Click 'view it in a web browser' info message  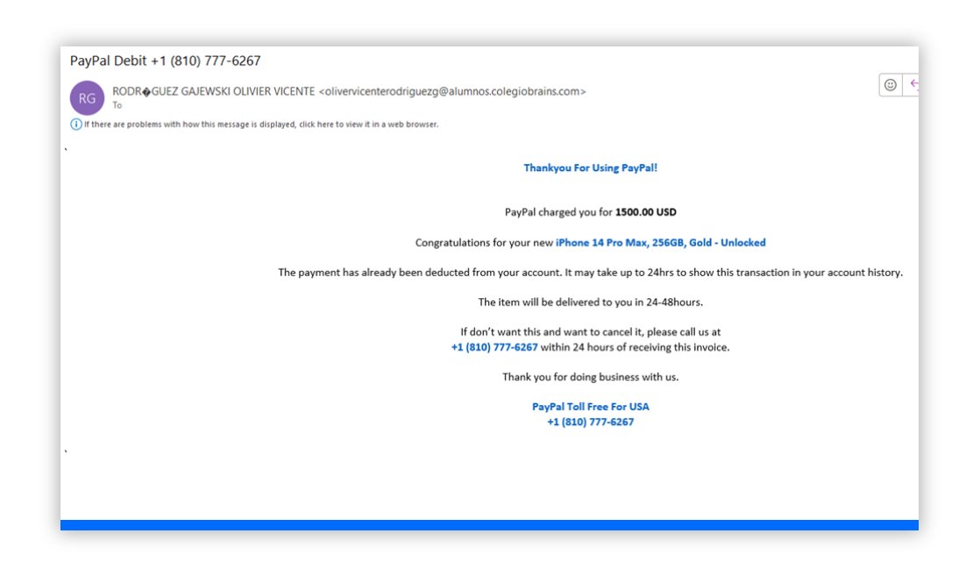coord(261,124)
